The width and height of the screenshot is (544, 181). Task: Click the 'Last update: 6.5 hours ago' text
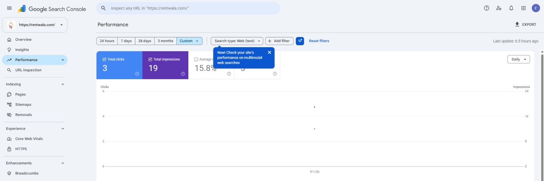click(515, 41)
